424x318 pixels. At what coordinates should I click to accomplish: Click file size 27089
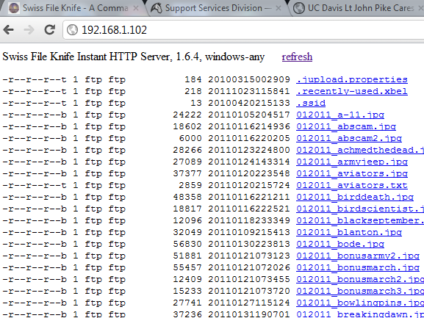click(x=187, y=162)
